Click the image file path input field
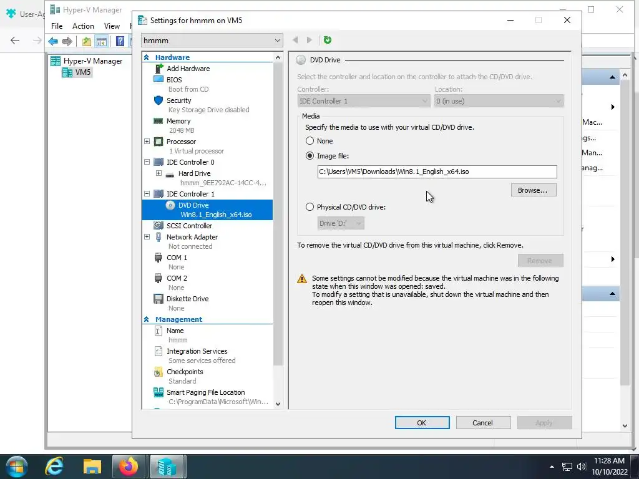Viewport: 639px width, 479px height. click(x=437, y=172)
